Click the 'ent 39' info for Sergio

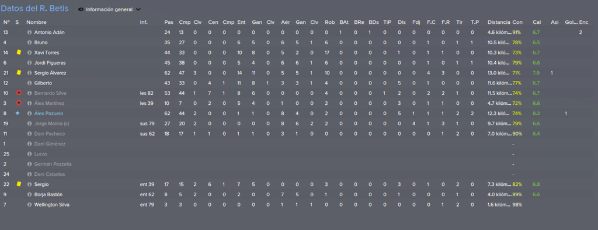pos(147,185)
